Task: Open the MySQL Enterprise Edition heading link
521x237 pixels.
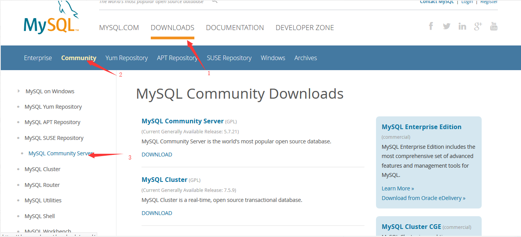Action: (422, 127)
